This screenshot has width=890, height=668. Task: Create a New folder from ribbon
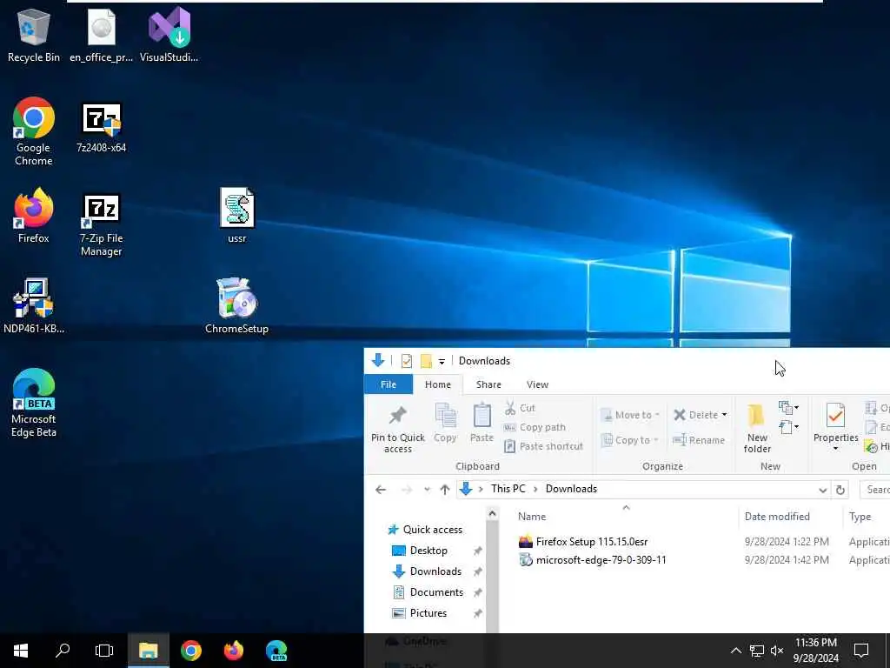757,430
